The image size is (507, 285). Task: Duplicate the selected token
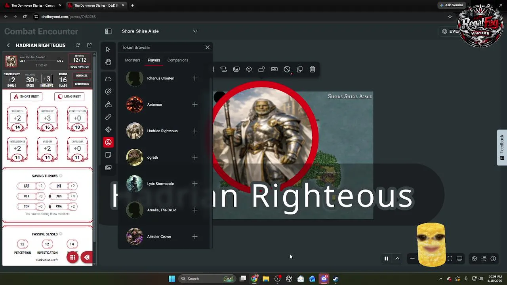[x=300, y=69]
